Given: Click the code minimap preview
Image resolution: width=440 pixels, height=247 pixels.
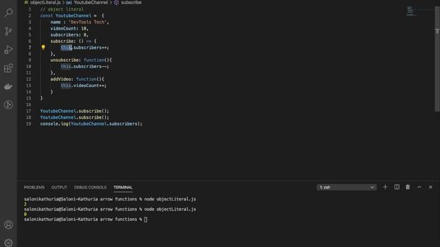Looking at the screenshot, I should tap(411, 11).
